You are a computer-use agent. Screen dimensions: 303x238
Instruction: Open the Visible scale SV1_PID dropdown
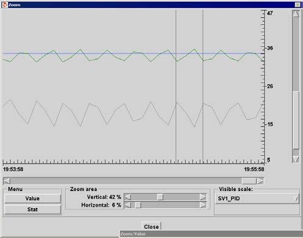click(x=257, y=198)
